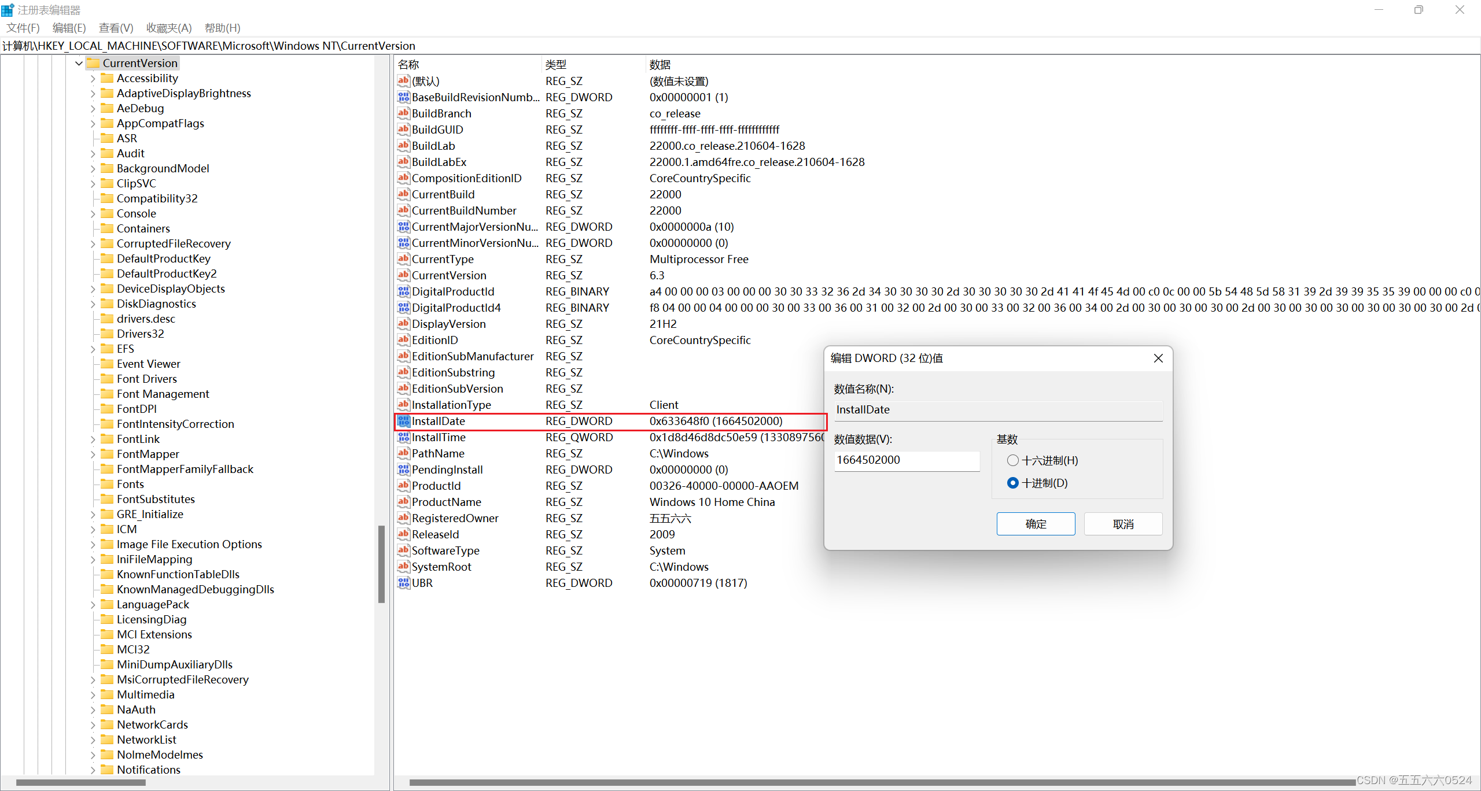
Task: Click the InstallTime QWORD value icon
Action: [x=403, y=437]
